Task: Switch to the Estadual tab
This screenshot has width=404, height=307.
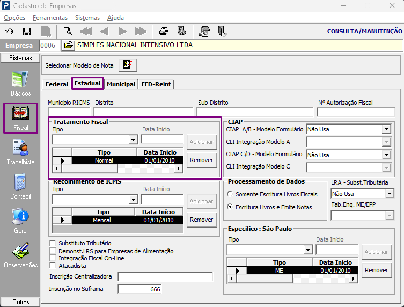Action: tap(87, 83)
